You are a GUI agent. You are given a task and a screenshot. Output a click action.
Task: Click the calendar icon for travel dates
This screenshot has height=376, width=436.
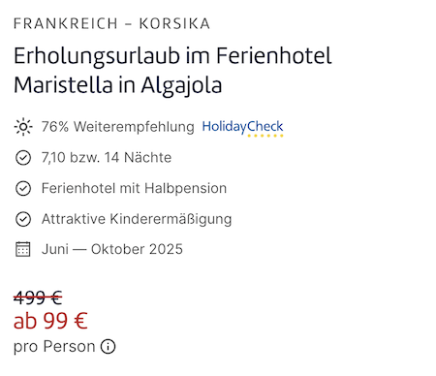[23, 249]
